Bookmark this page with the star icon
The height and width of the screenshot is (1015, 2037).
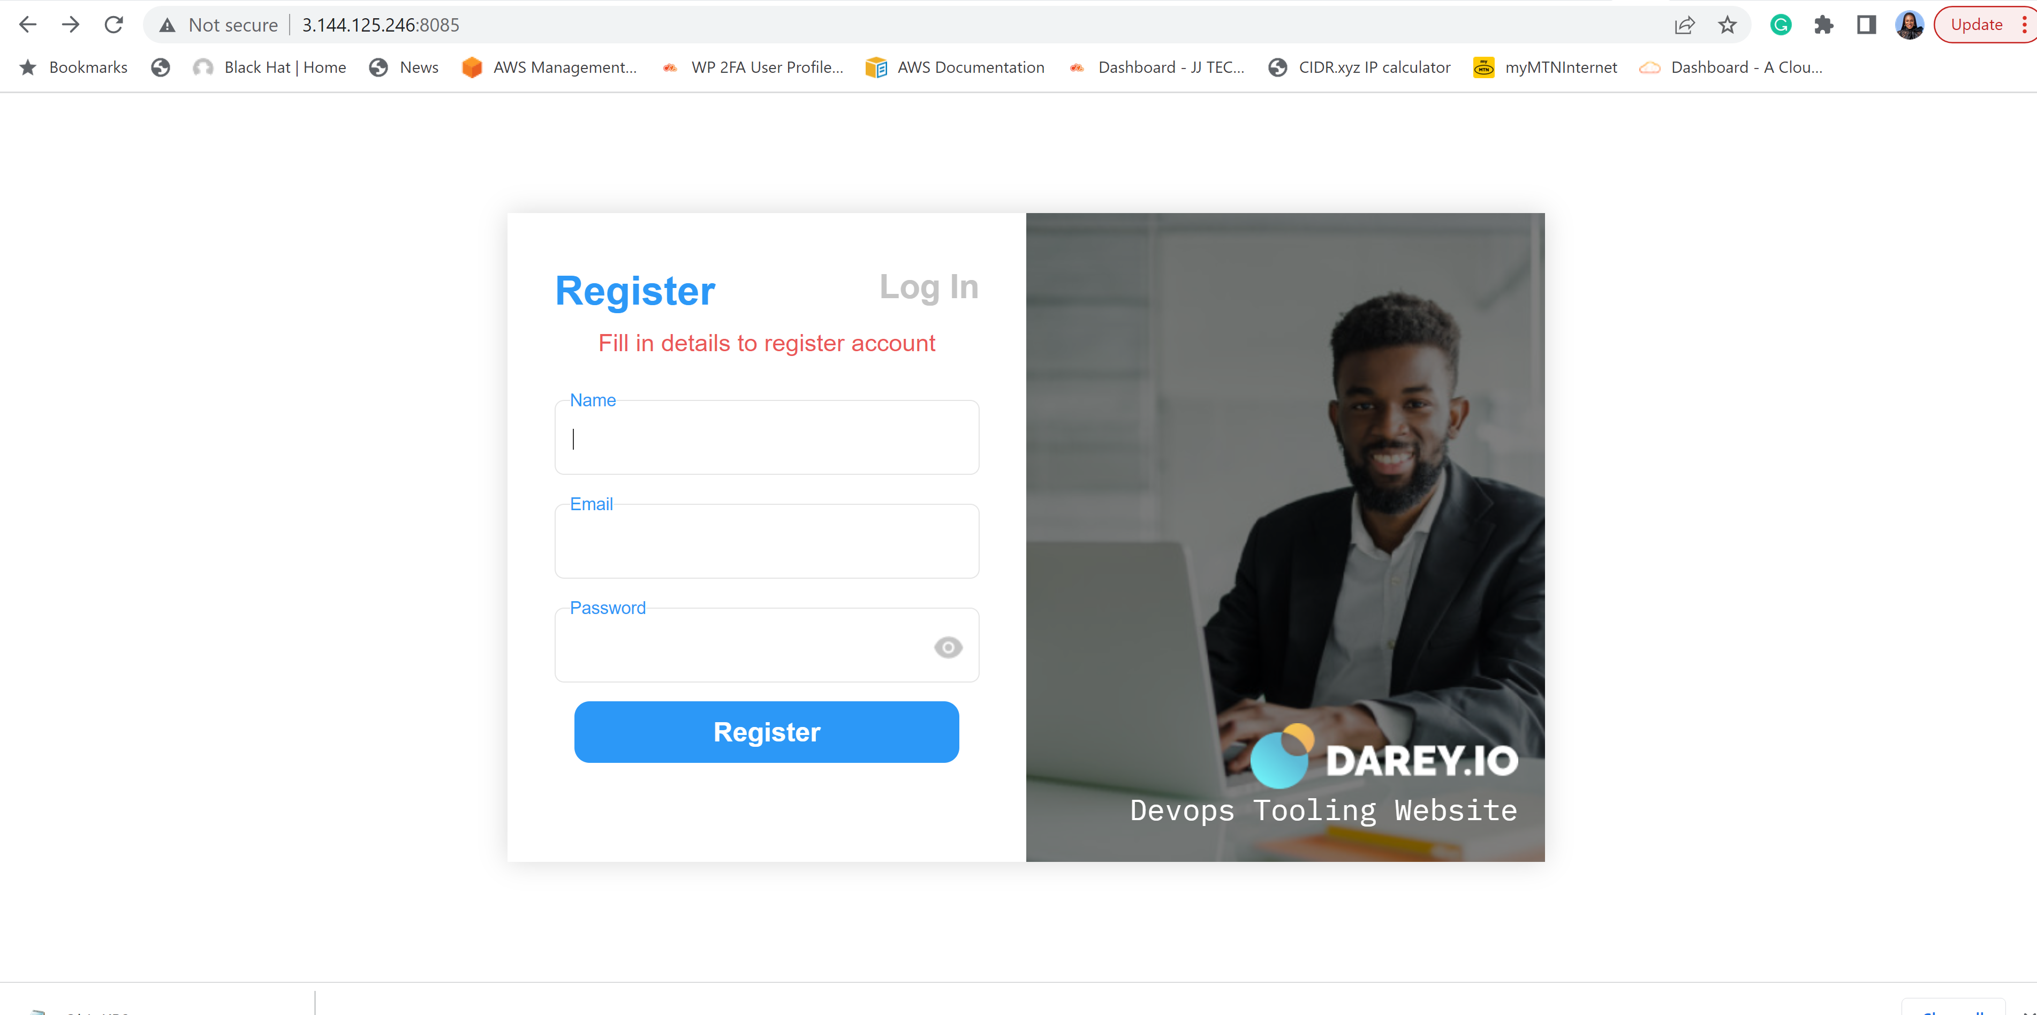[1727, 25]
